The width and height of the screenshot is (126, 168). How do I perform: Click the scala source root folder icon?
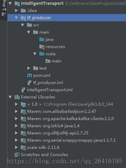pyautogui.click(x=42, y=54)
